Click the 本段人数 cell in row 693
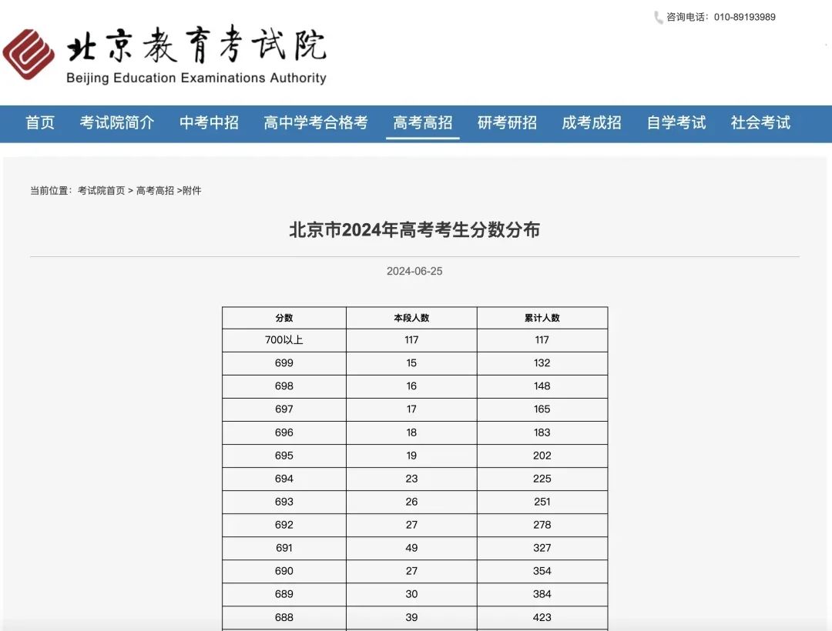The image size is (832, 631). tap(411, 502)
